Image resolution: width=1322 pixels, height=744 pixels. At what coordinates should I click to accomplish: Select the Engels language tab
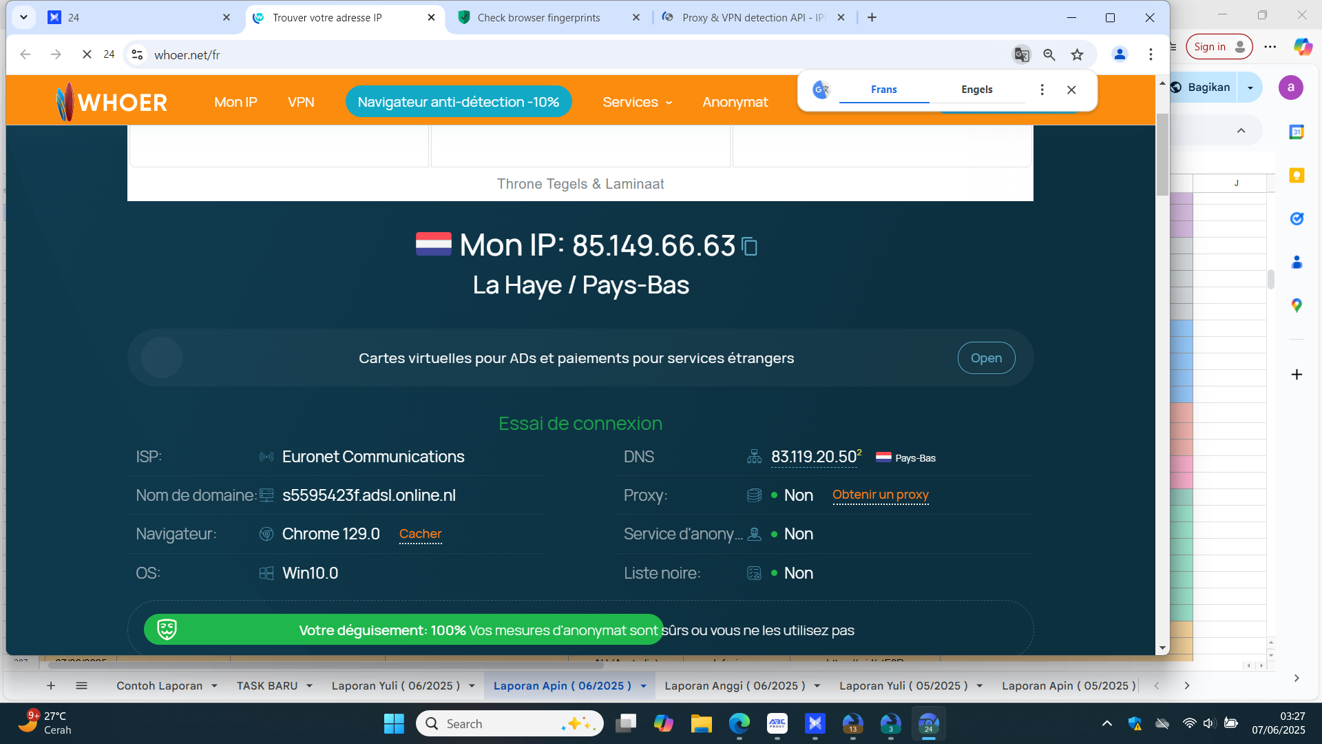pos(977,90)
